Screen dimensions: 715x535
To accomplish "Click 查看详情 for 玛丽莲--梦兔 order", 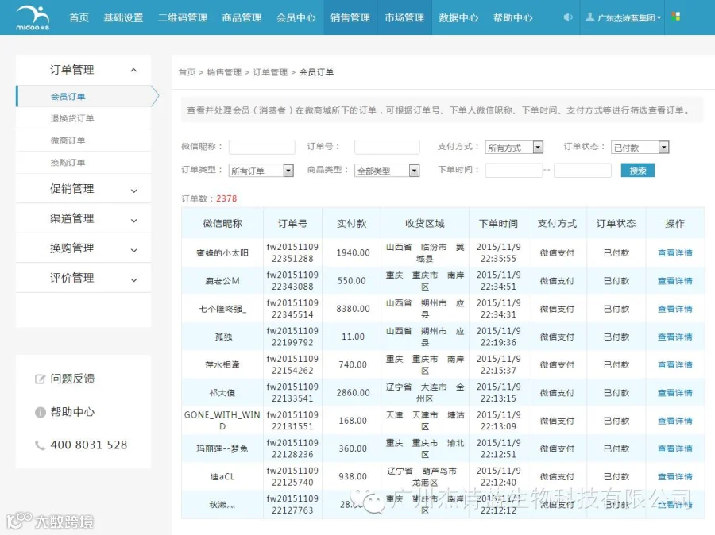I will pyautogui.click(x=674, y=448).
